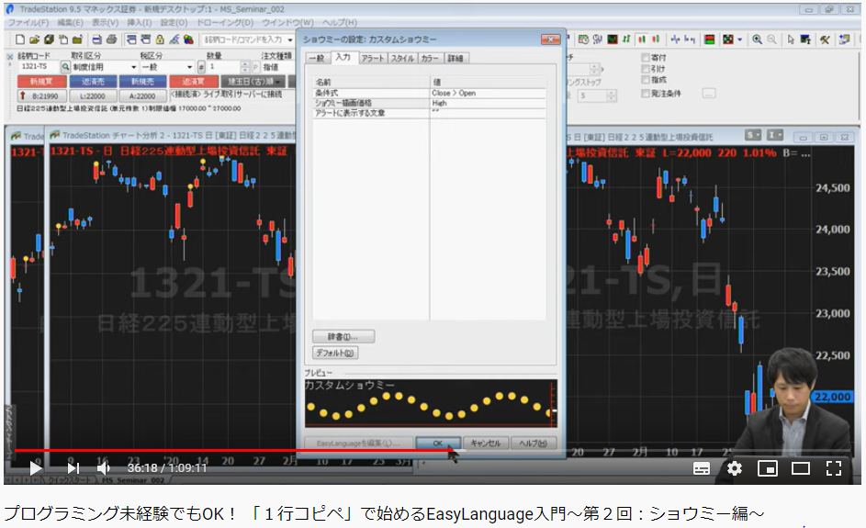Click the キャンセル button

486,443
